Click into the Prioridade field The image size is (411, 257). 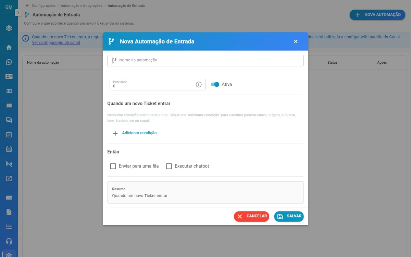[x=158, y=85]
